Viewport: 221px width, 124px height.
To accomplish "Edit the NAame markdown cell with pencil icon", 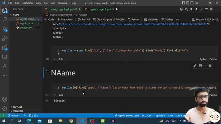I will (x=195, y=66).
